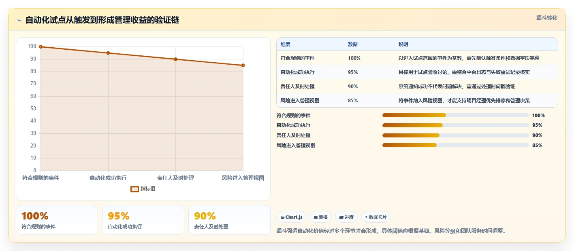Click progress list label 风险进入管理视图
Image resolution: width=574 pixels, height=251 pixels.
click(296, 146)
